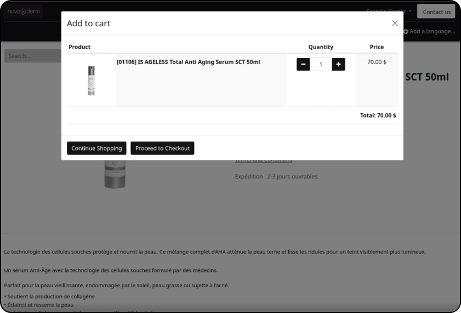Click Proceed to Checkout button
The height and width of the screenshot is (313, 461).
point(162,148)
